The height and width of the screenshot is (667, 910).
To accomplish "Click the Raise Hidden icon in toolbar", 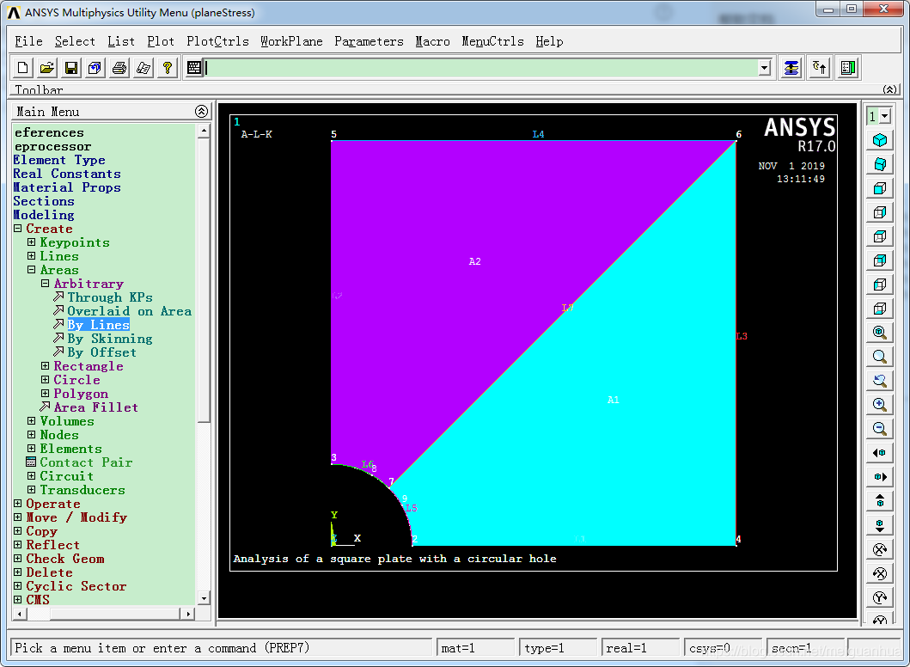I will [791, 68].
